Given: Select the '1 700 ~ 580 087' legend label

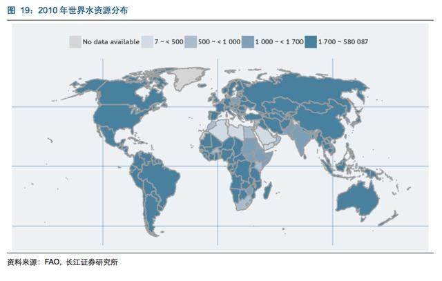Looking at the screenshot, I should click(343, 41).
